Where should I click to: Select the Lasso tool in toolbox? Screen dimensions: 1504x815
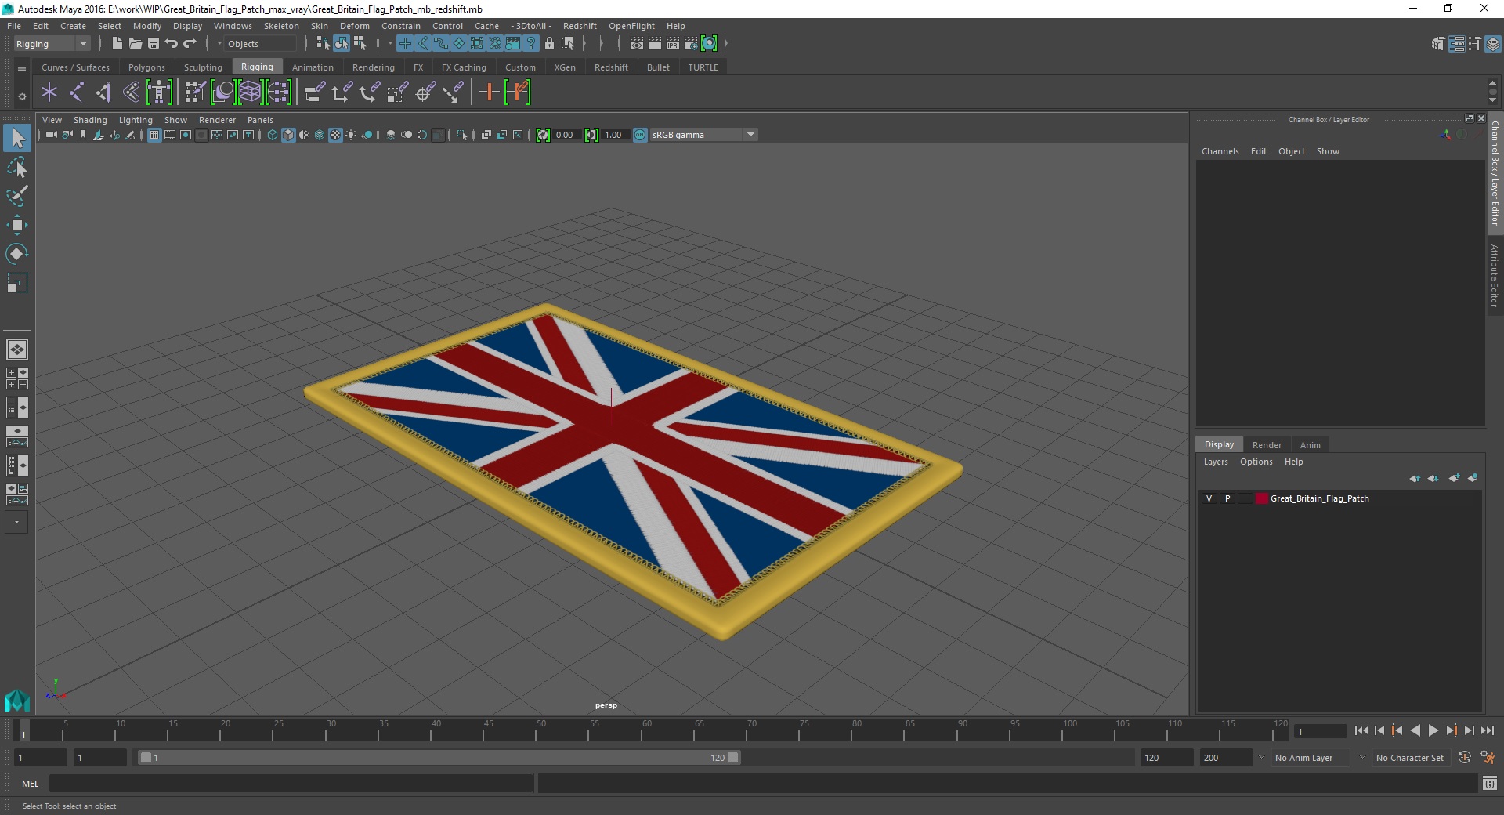(16, 167)
